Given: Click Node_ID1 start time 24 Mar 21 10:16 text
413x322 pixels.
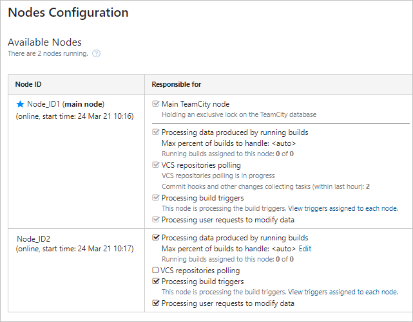Looking at the screenshot, I should pos(75,116).
